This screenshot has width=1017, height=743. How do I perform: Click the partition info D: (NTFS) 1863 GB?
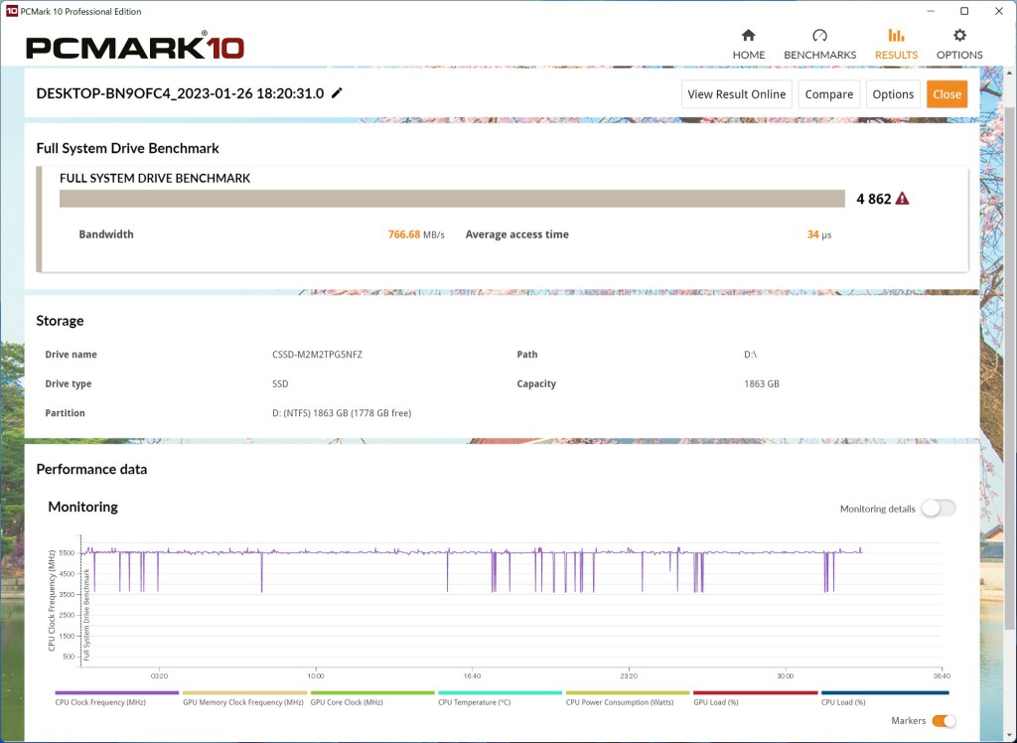[x=342, y=412]
